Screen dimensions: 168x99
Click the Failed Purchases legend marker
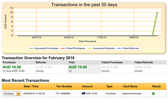point(63,49)
